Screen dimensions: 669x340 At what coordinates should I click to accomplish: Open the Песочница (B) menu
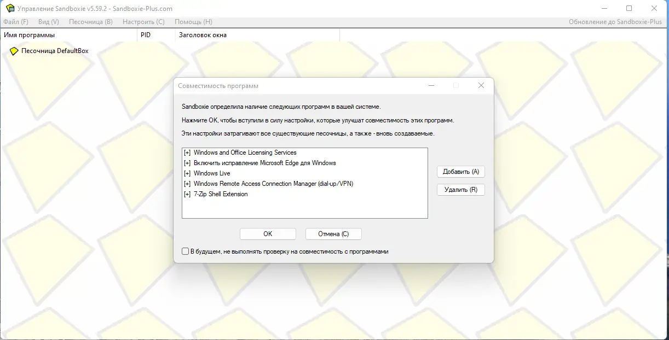tap(91, 22)
